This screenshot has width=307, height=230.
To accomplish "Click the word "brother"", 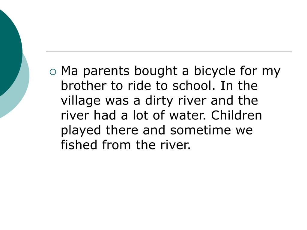I will (x=84, y=86).
